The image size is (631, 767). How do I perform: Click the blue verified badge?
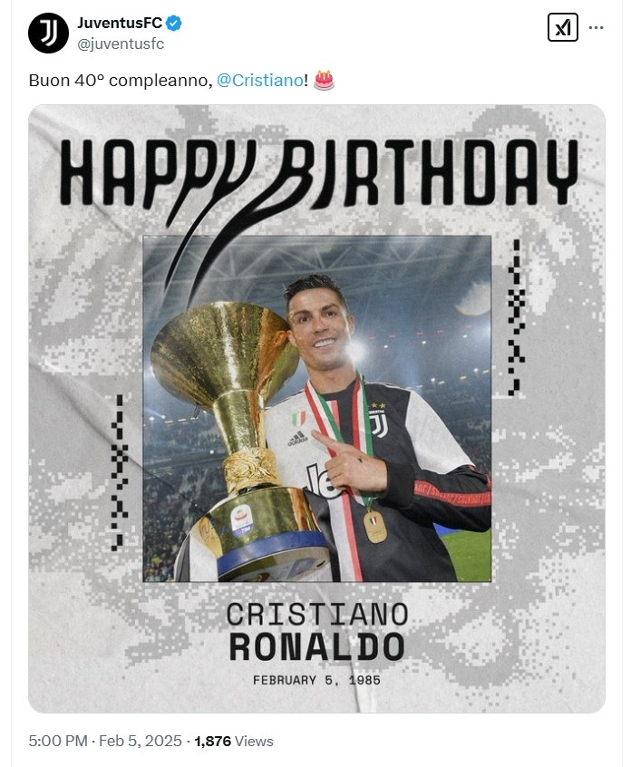tap(174, 23)
